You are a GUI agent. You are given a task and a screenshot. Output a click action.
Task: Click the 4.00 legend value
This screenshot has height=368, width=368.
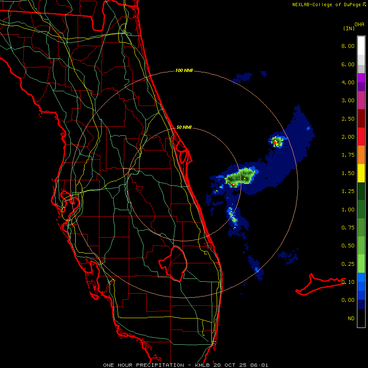(348, 82)
